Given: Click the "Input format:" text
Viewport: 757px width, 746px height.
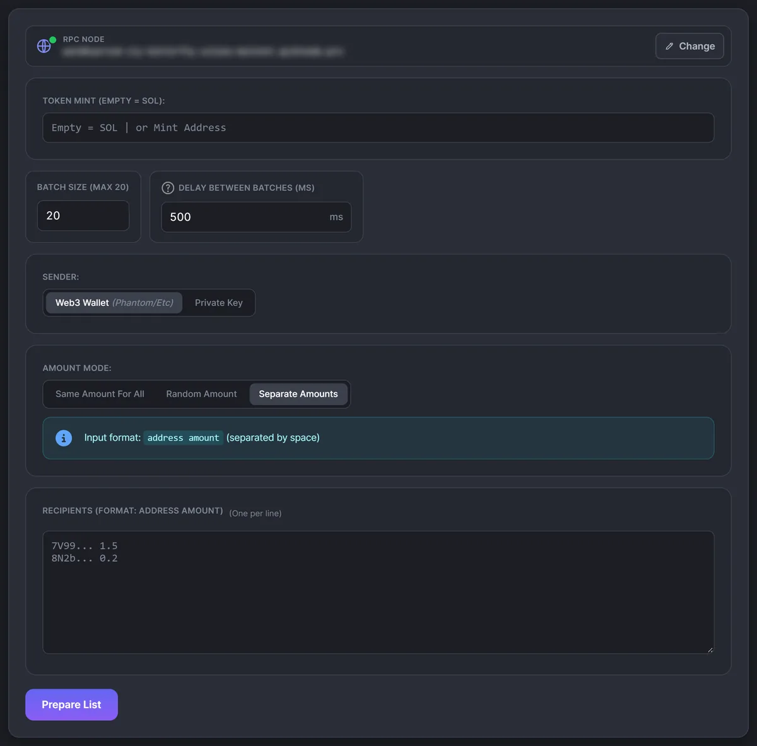Looking at the screenshot, I should (x=112, y=438).
